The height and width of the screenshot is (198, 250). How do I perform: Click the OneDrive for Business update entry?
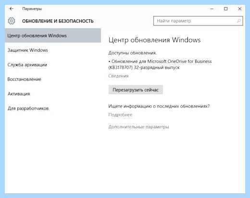pos(160,64)
